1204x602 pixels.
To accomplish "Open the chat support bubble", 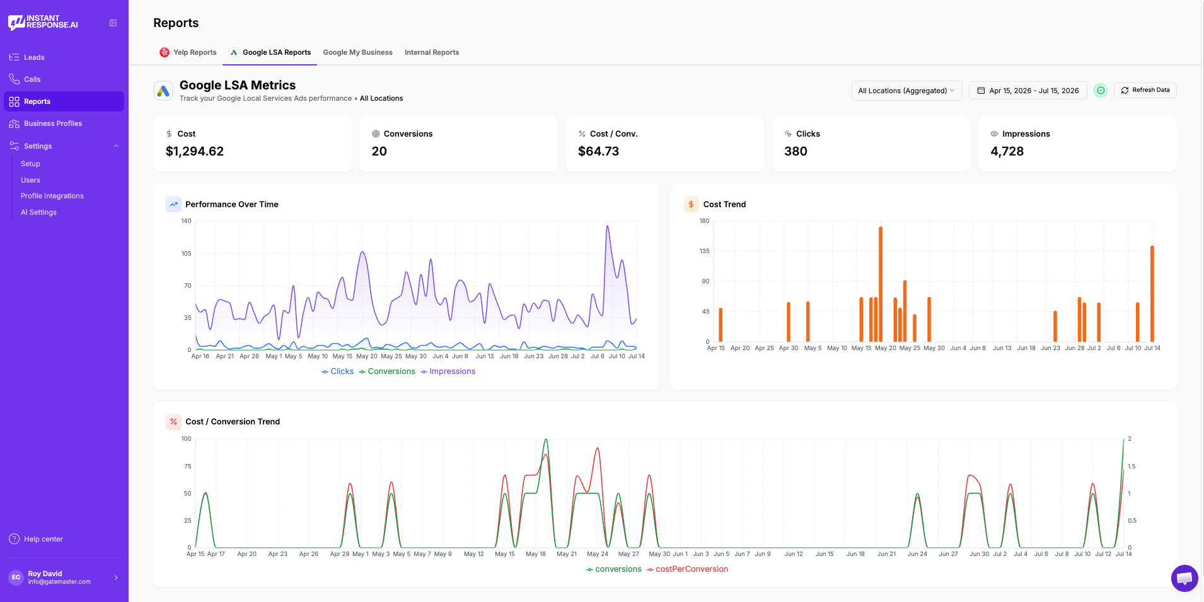I will coord(1184,578).
